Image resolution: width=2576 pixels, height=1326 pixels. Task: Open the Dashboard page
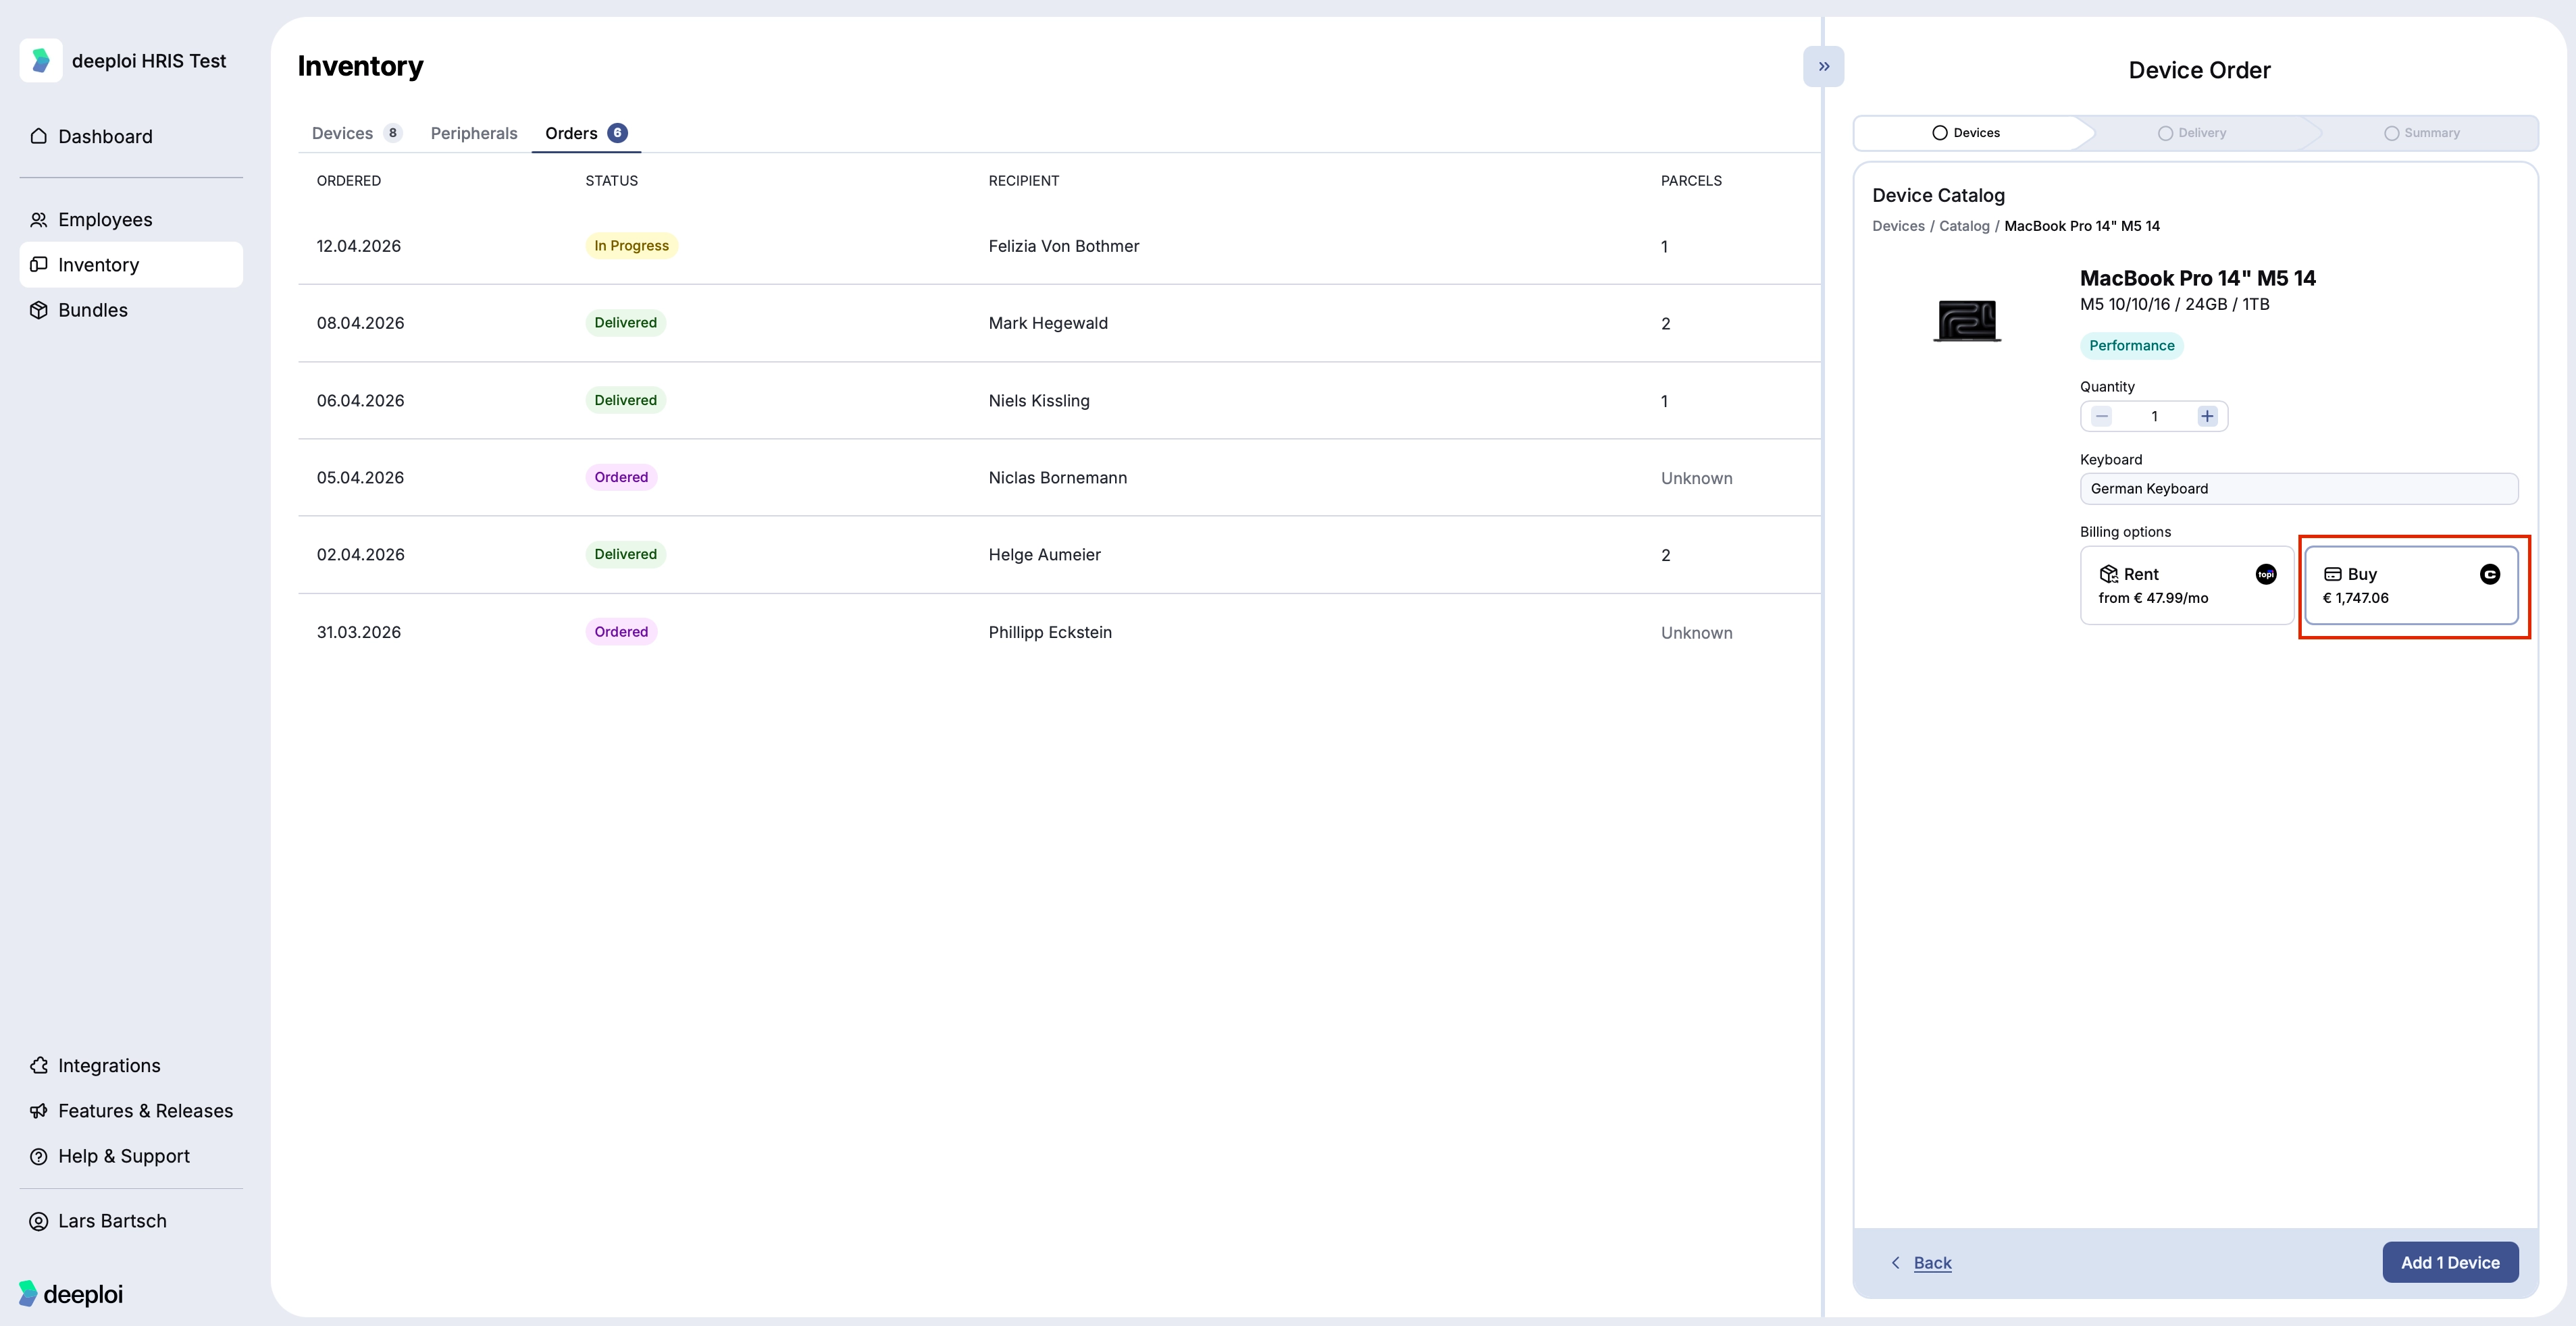pos(131,136)
